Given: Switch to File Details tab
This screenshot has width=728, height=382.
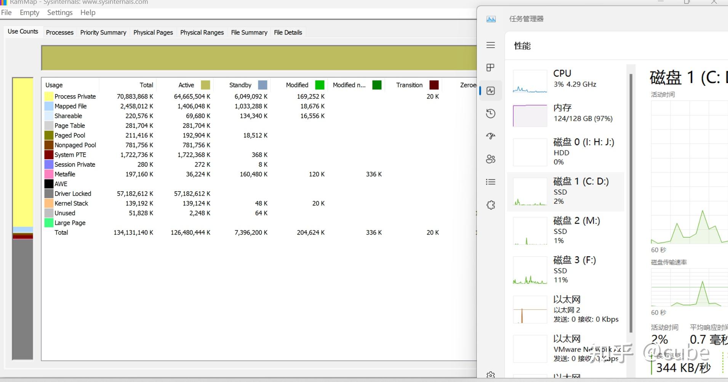Looking at the screenshot, I should (x=288, y=33).
